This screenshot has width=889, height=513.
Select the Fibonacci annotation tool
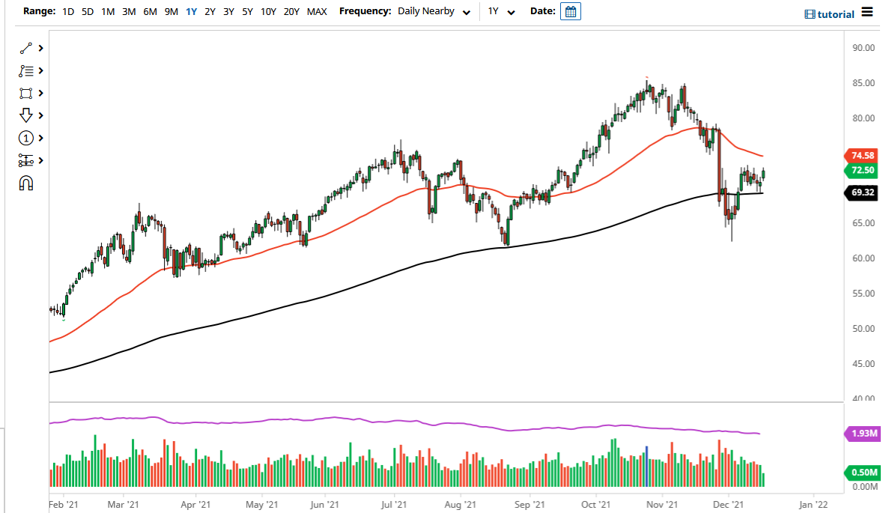coord(26,70)
